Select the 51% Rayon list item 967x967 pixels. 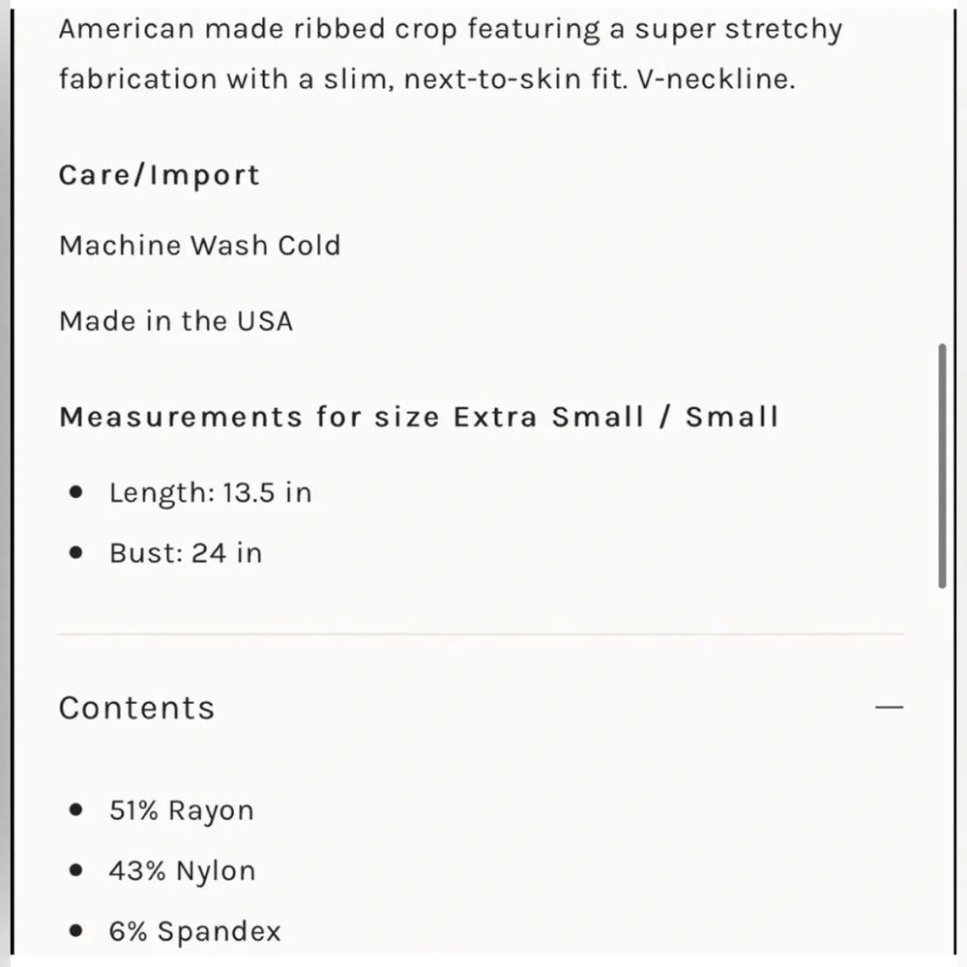pos(182,810)
